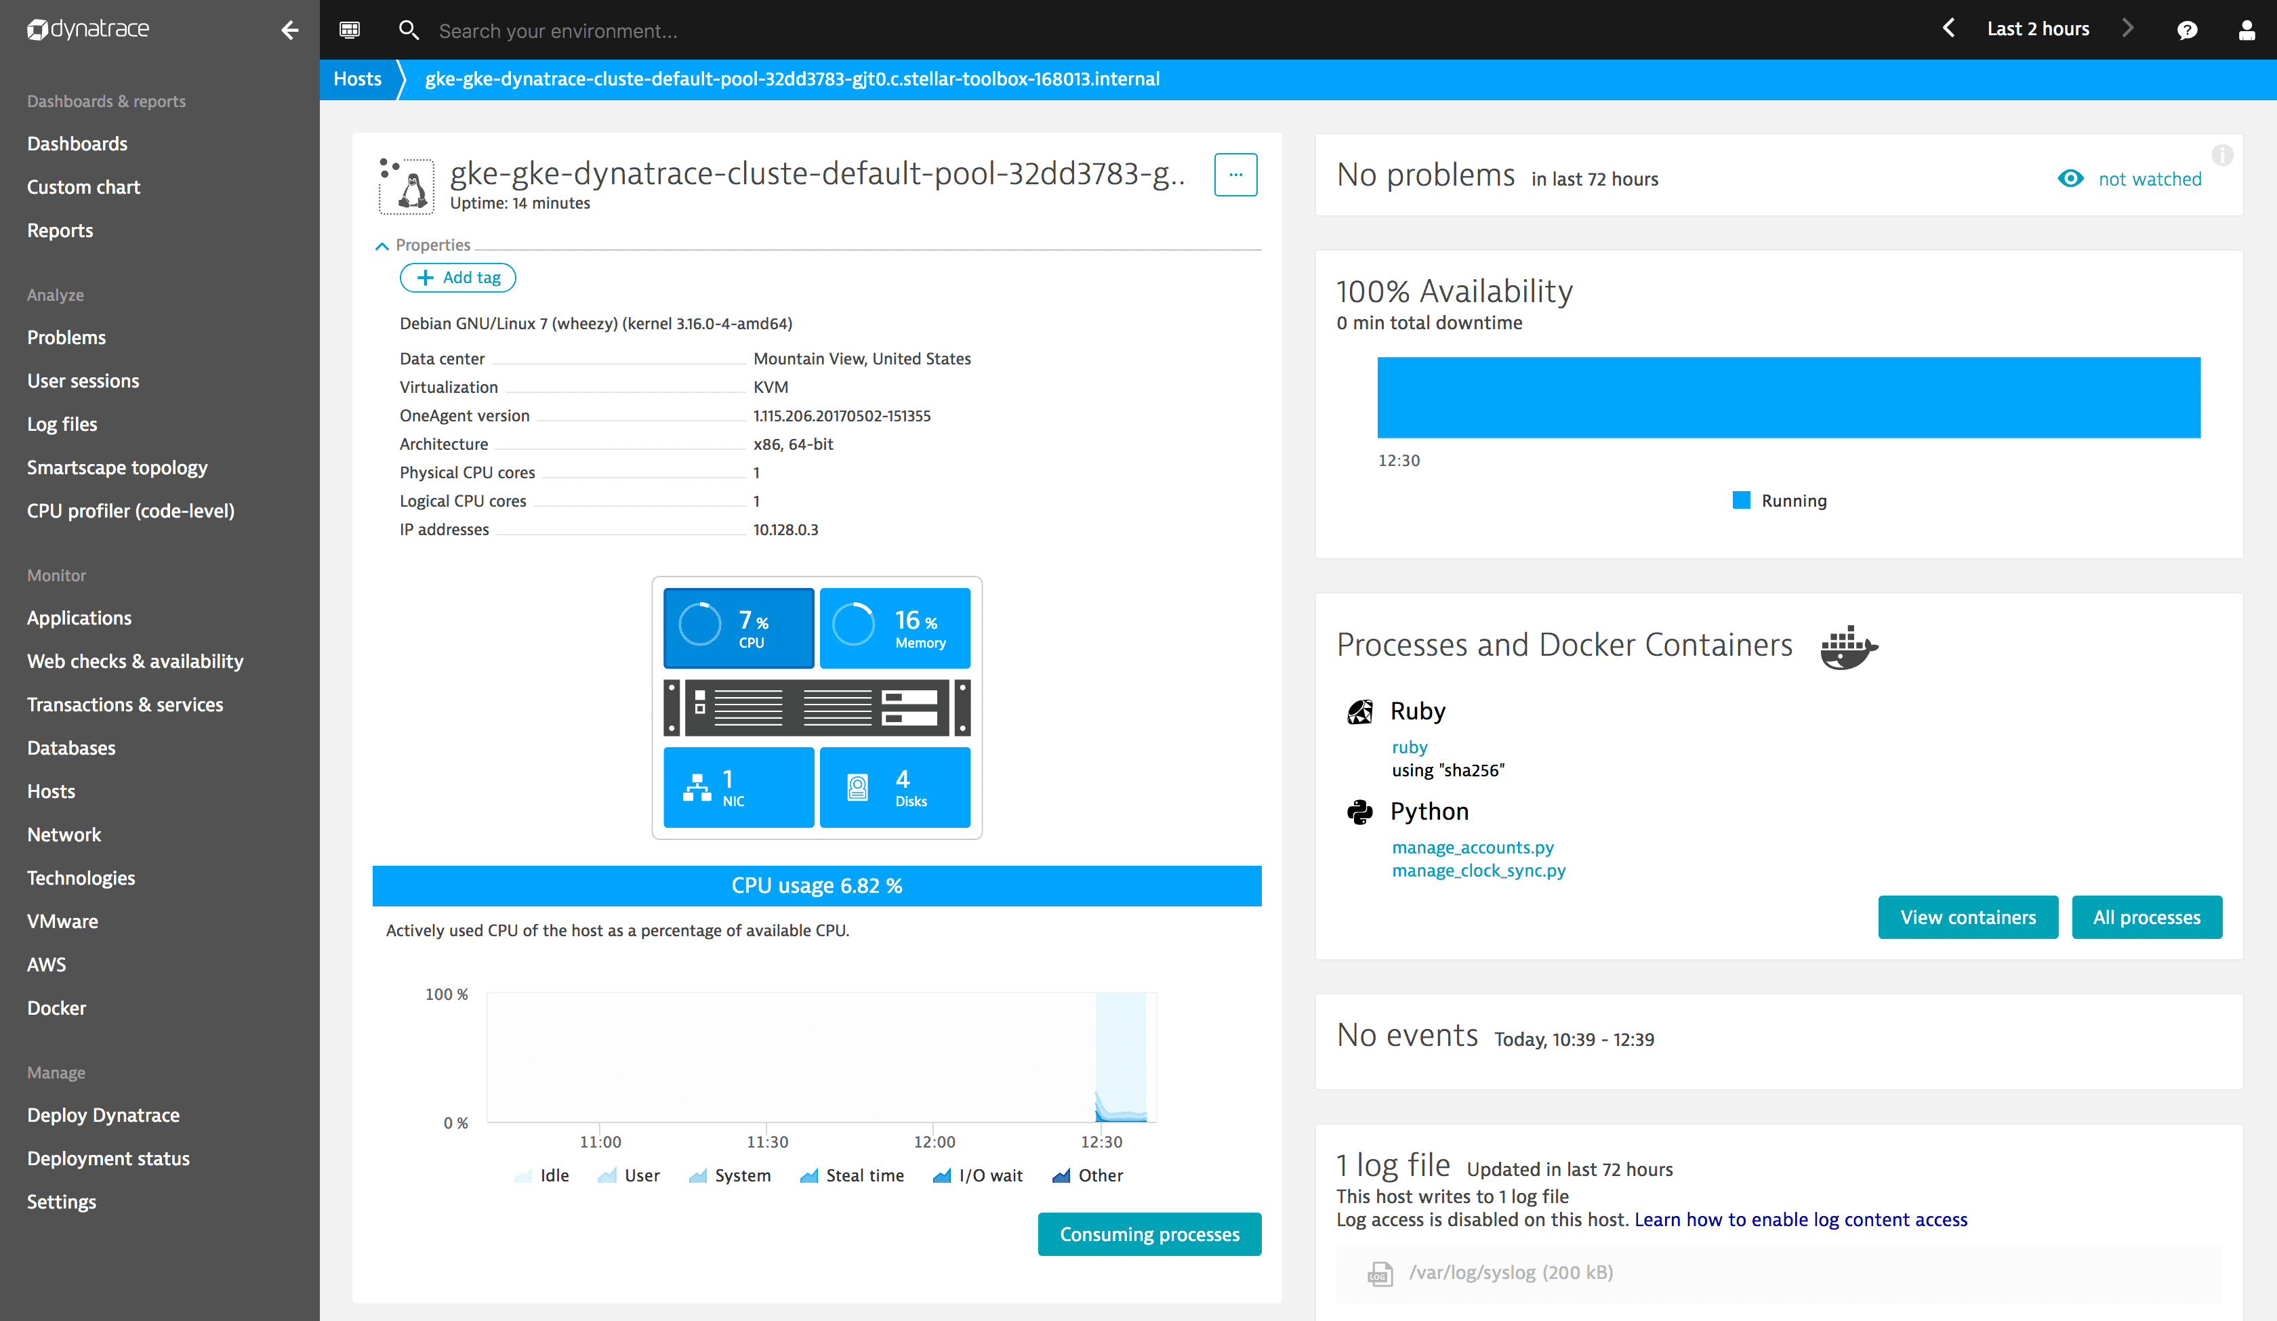Click the server rack graphic
Viewport: 2277px width, 1321px height.
(x=817, y=707)
